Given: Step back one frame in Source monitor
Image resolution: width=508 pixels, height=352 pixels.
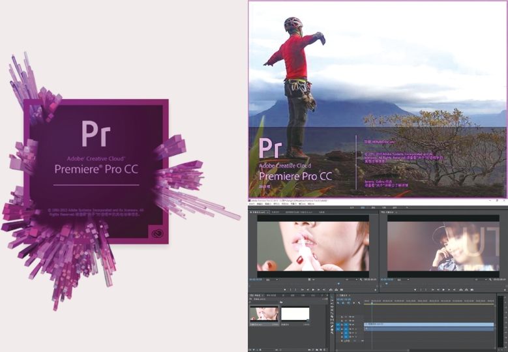Looking at the screenshot, I should [x=308, y=290].
